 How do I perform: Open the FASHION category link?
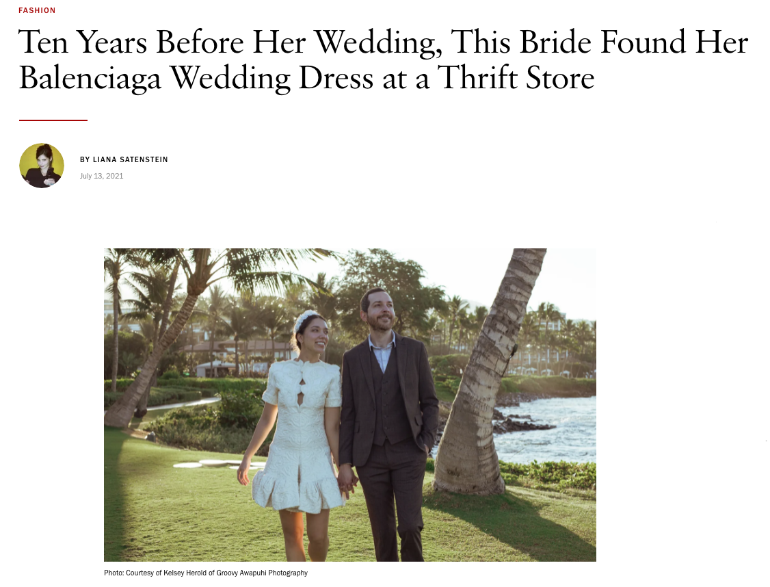click(x=37, y=10)
